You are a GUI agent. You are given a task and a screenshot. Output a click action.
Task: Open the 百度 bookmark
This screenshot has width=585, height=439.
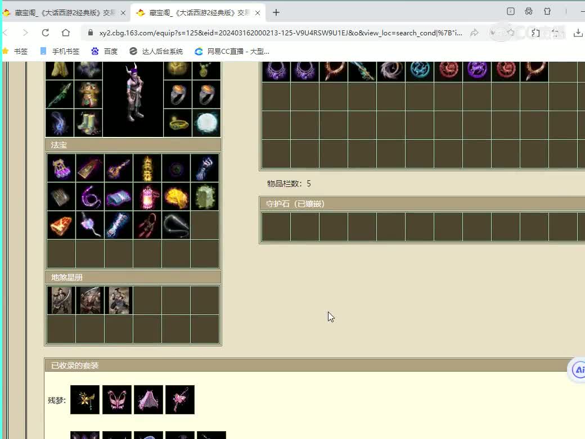[105, 52]
